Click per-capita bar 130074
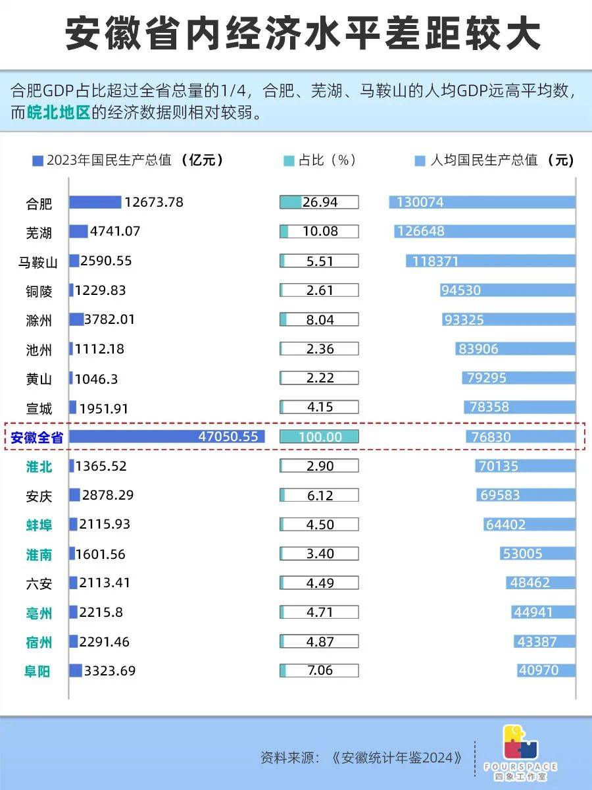Image resolution: width=592 pixels, height=790 pixels. pyautogui.click(x=482, y=202)
